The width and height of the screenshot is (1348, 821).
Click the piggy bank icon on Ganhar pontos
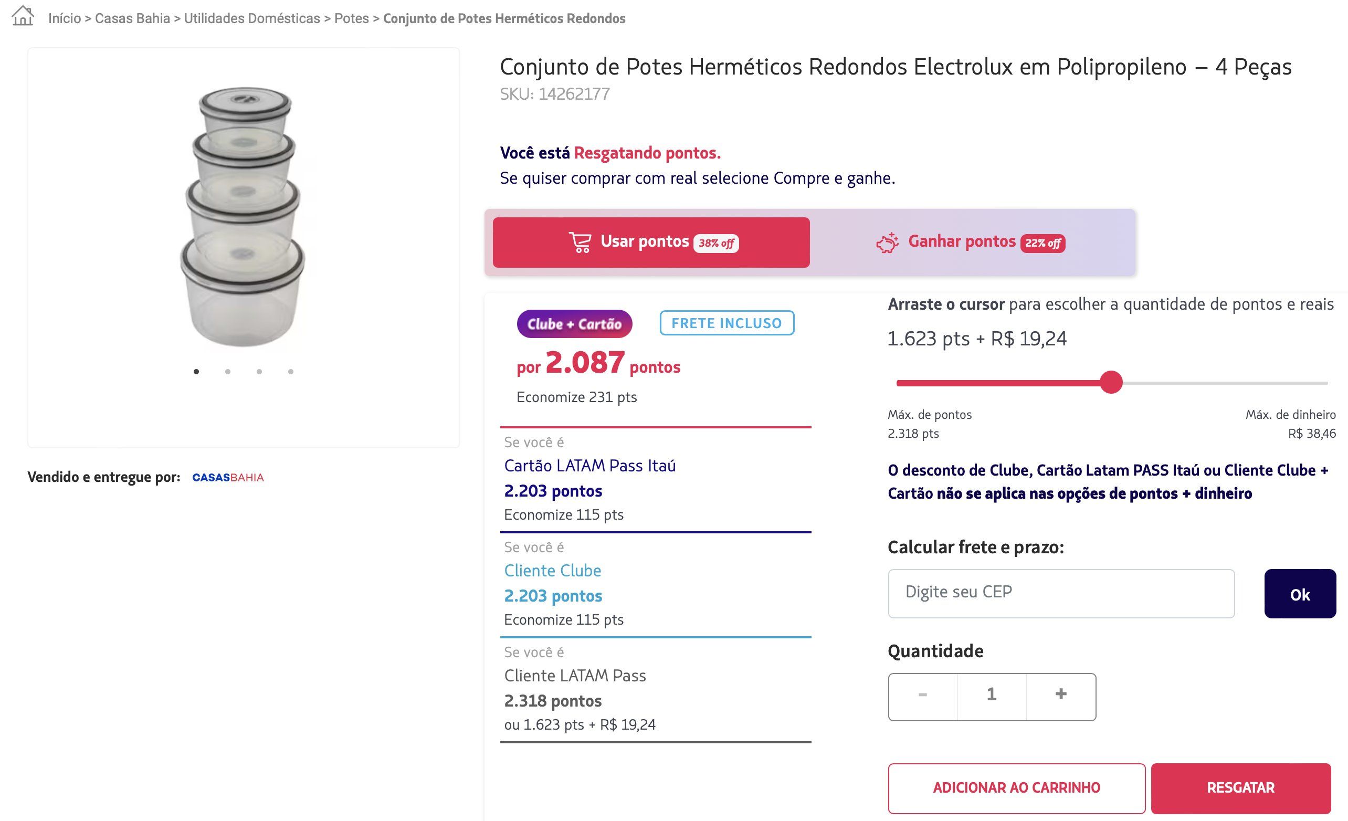click(x=887, y=243)
